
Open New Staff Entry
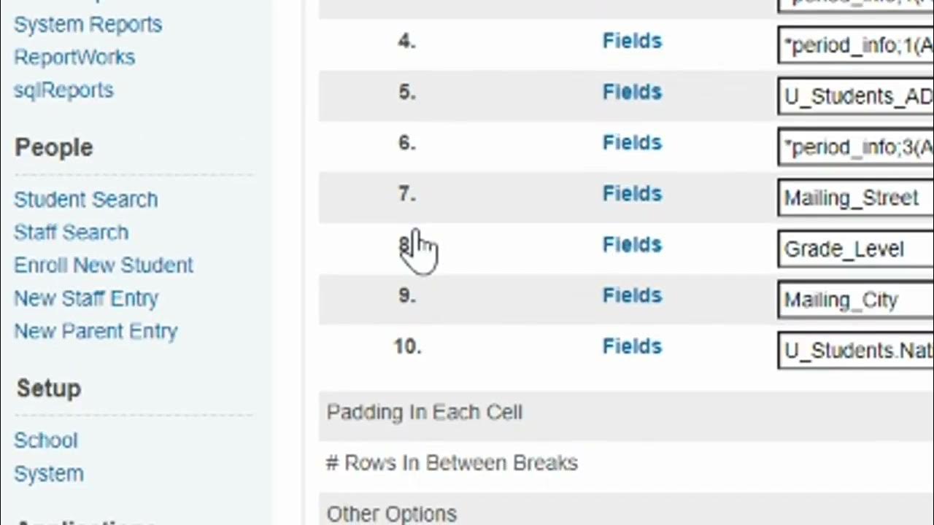pyautogui.click(x=85, y=298)
